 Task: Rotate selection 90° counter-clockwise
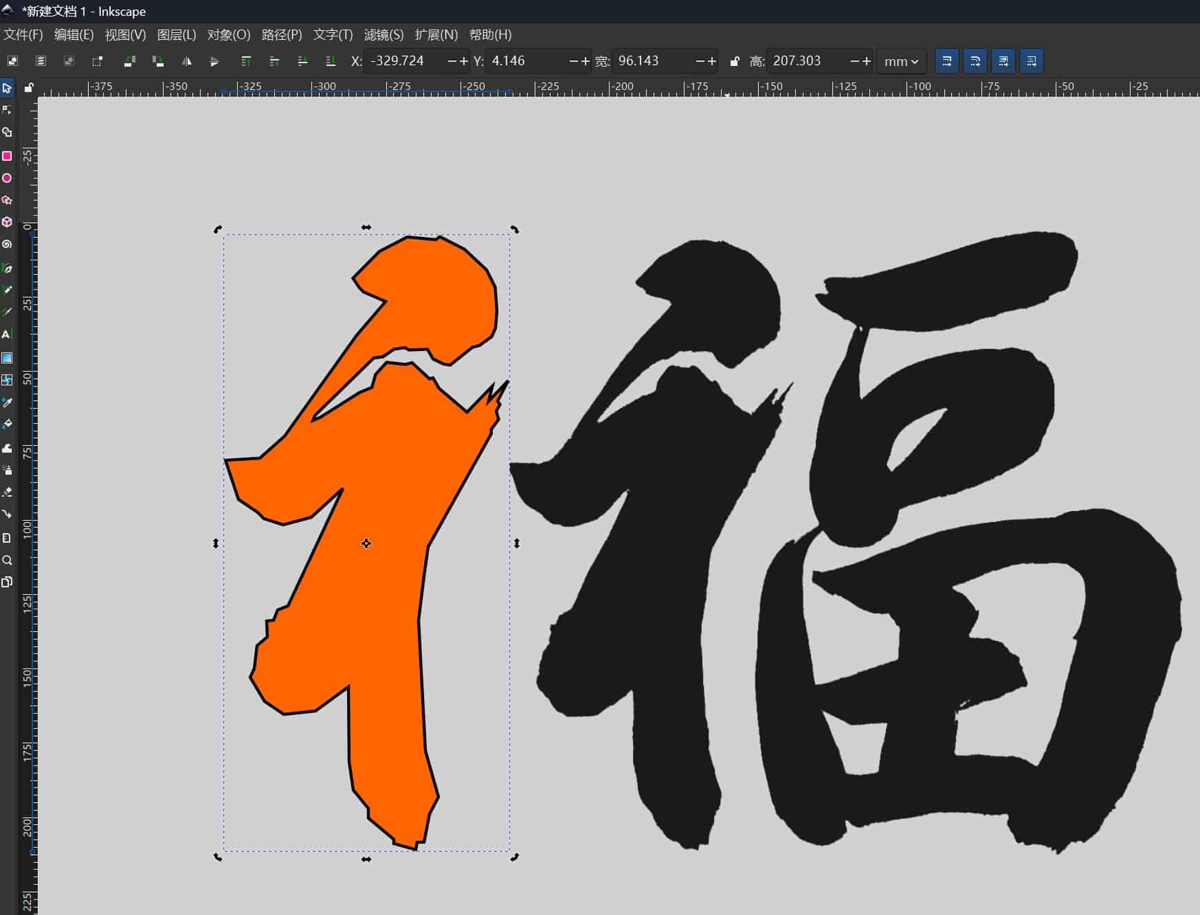click(x=129, y=61)
